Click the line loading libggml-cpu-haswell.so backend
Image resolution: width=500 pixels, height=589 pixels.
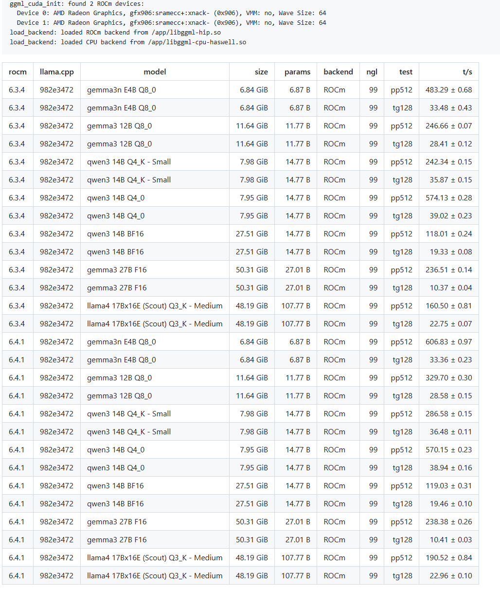[x=128, y=42]
